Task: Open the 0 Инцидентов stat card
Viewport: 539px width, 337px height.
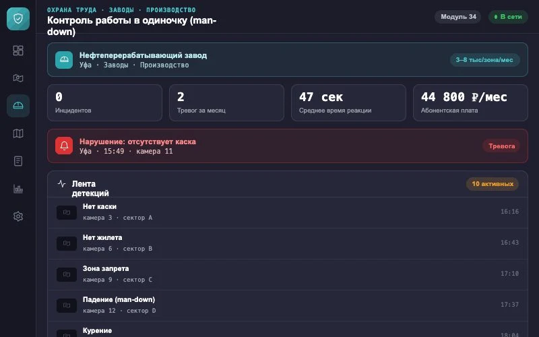Action: [104, 103]
